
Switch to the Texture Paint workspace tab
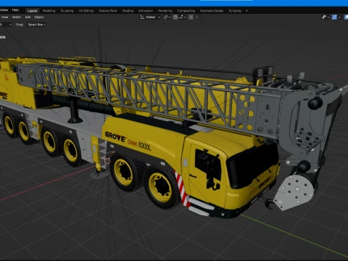(x=108, y=11)
